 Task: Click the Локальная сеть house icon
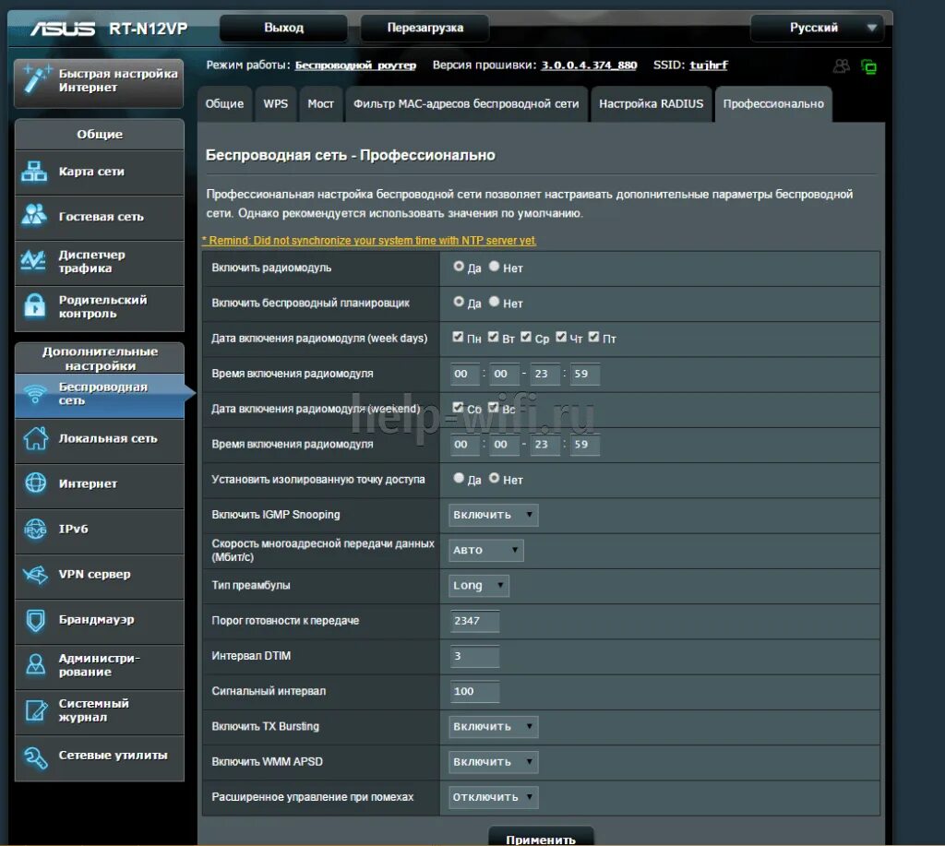coord(36,438)
